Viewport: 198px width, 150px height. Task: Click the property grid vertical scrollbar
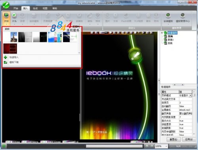194,112
